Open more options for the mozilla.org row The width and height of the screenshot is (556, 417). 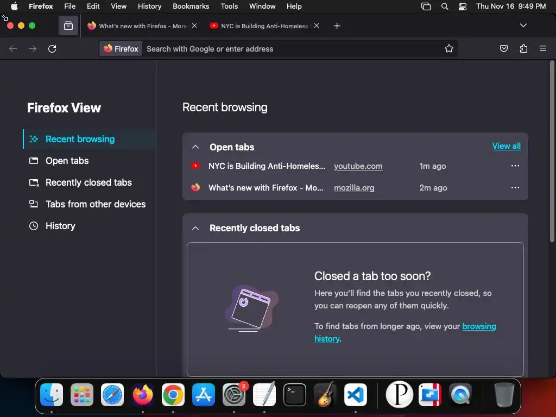(515, 187)
